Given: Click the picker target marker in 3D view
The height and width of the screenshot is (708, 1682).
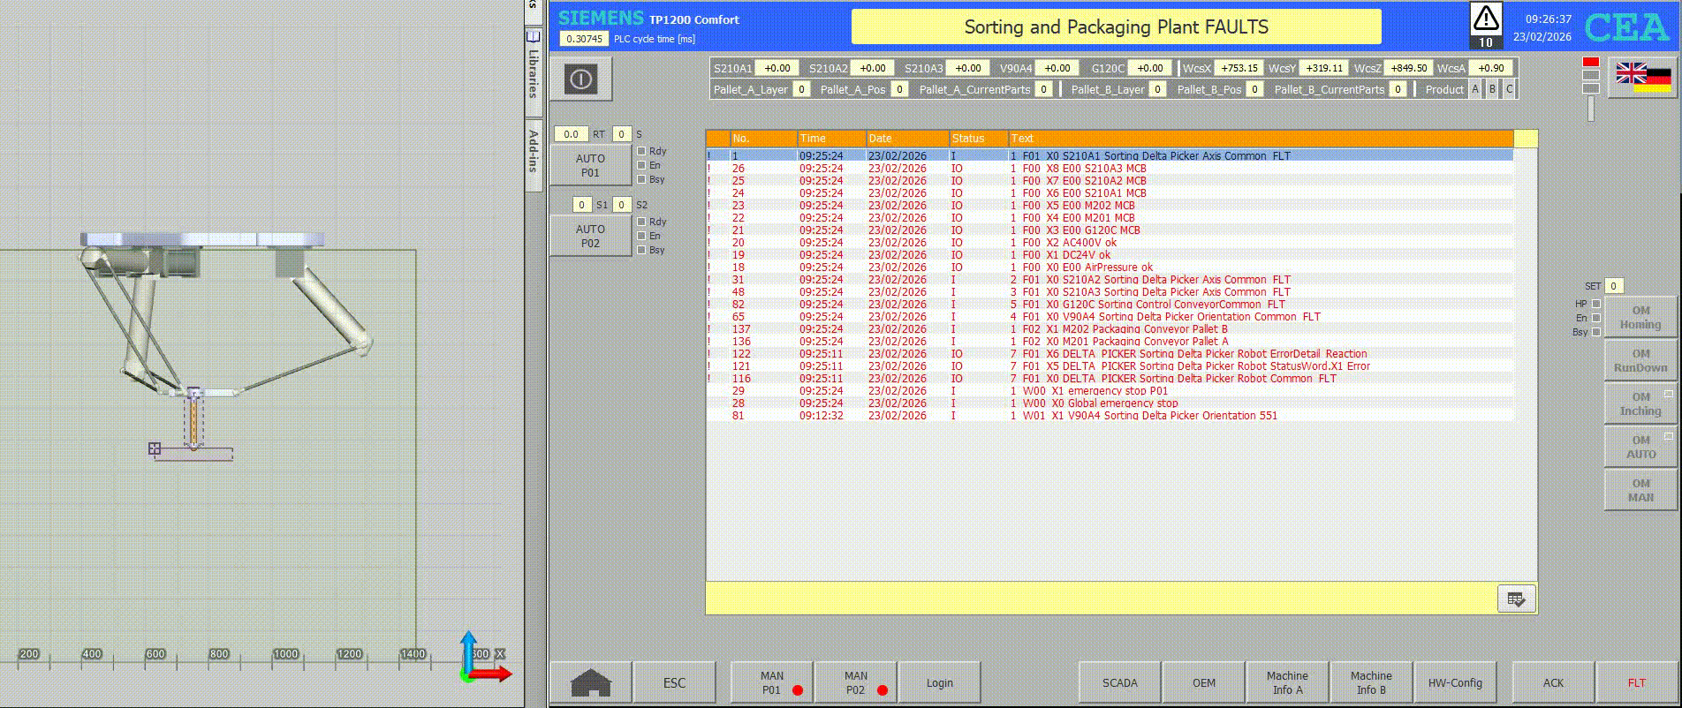Looking at the screenshot, I should coord(155,448).
